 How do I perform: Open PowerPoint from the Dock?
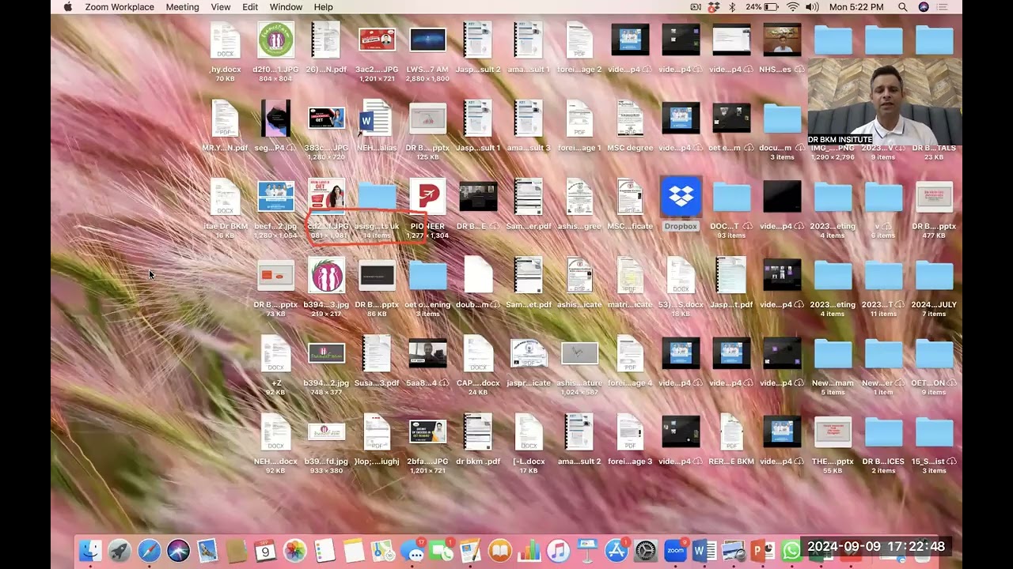(x=761, y=551)
